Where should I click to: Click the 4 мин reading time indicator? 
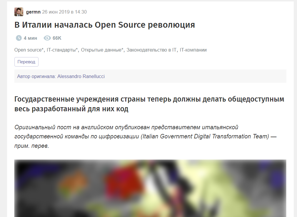click(x=30, y=38)
